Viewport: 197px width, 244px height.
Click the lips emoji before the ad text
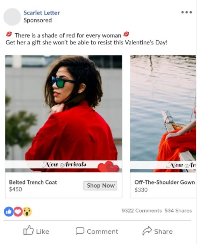tap(9, 34)
